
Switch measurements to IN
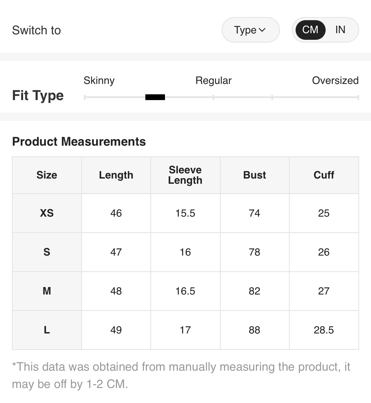(340, 30)
